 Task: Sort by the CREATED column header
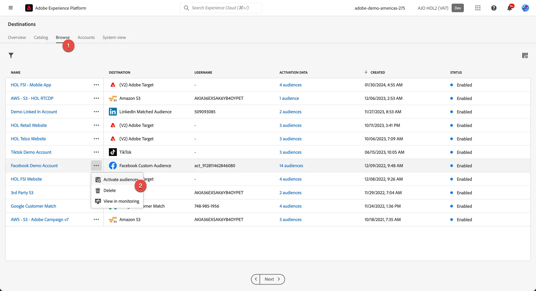[377, 72]
